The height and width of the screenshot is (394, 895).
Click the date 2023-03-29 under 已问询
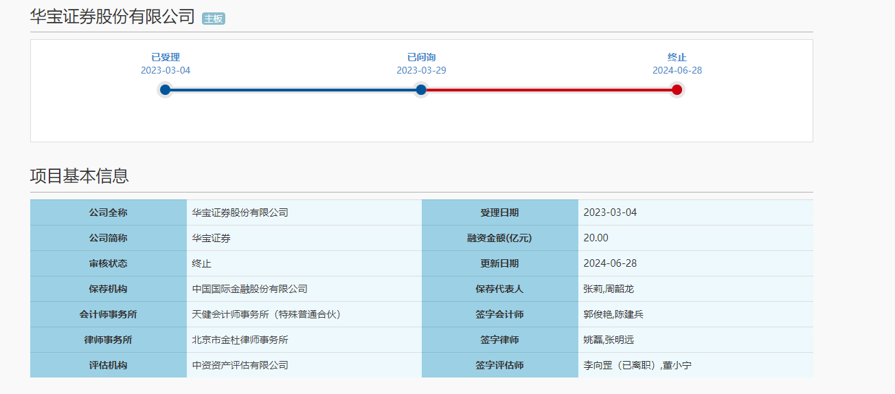pos(421,70)
